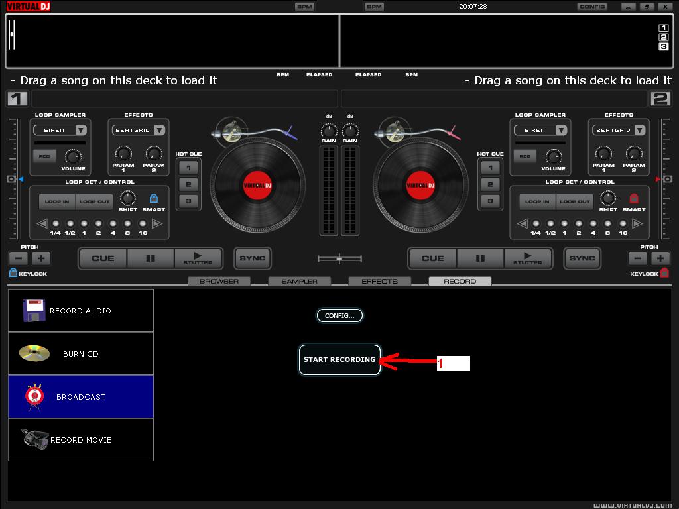679x509 pixels.
Task: Increase left deck pitch with plus
Action: tap(41, 258)
